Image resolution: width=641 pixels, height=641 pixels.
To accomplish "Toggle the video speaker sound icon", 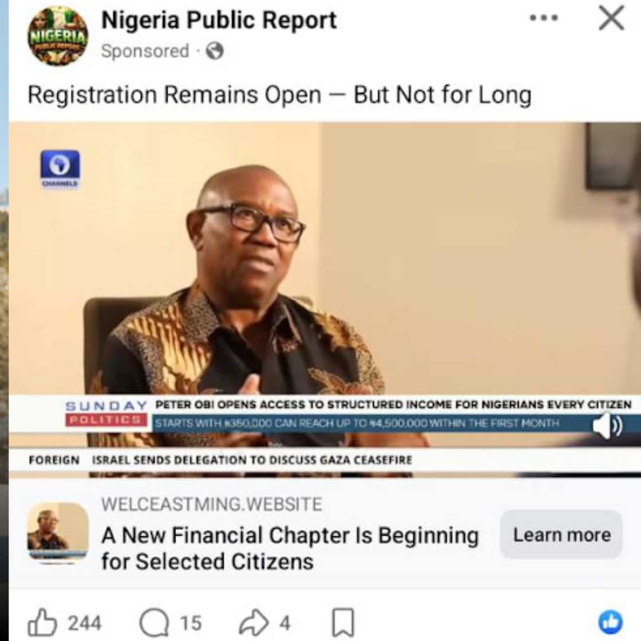I will tap(607, 426).
